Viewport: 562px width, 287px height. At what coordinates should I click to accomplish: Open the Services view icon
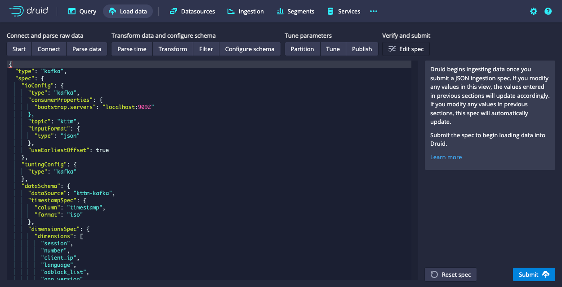tap(332, 11)
